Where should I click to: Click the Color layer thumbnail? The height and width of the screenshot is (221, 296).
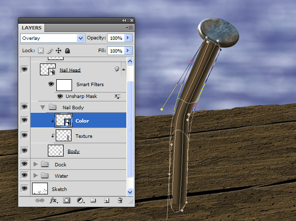(64, 120)
